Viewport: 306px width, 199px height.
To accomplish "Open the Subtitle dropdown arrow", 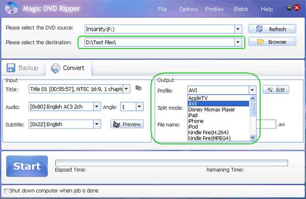I will (x=97, y=124).
